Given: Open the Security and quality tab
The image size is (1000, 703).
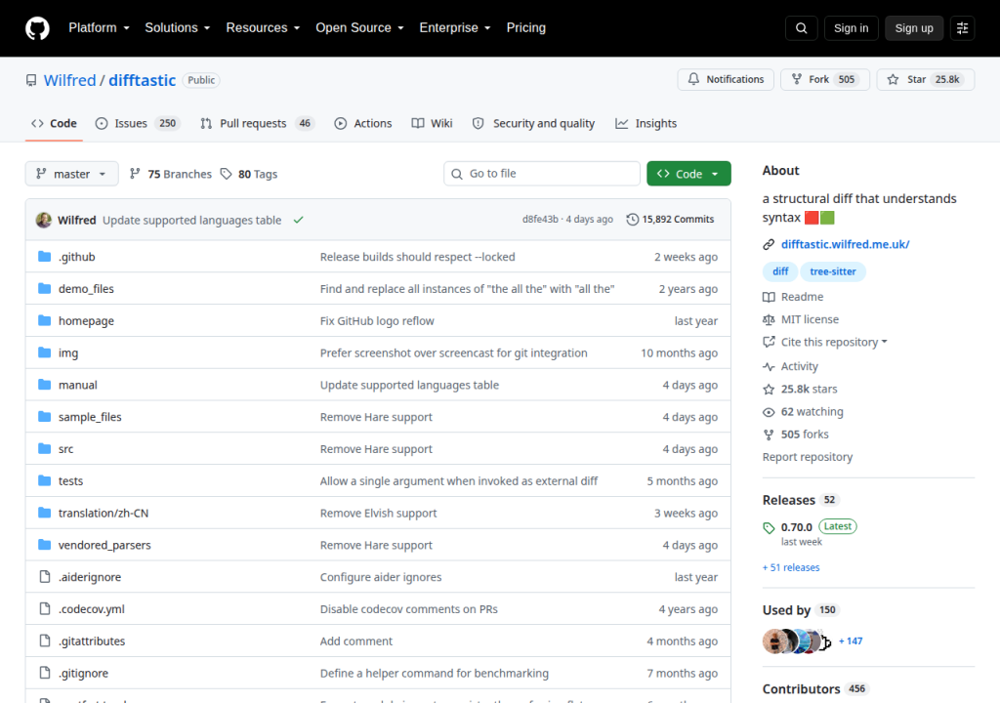Looking at the screenshot, I should click(x=533, y=123).
